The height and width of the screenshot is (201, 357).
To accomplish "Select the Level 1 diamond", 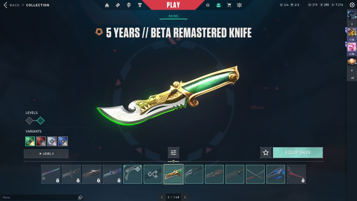I will pos(29,121).
